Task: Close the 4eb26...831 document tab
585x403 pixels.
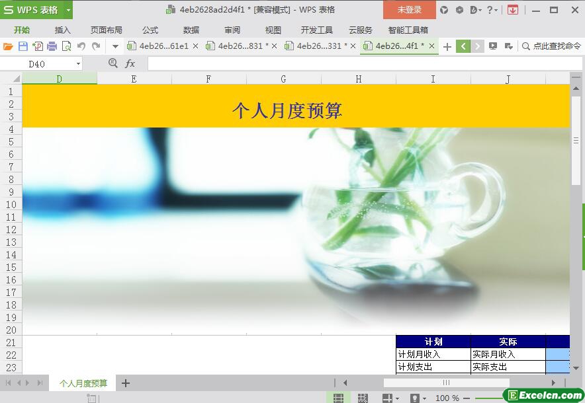Action: [274, 46]
